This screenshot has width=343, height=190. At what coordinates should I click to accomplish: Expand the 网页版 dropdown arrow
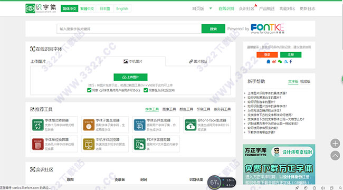[x=211, y=8]
